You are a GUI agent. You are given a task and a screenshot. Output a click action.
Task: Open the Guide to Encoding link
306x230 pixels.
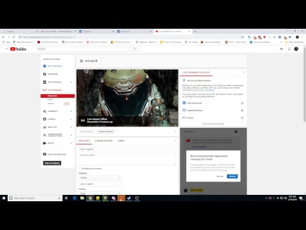205,90
